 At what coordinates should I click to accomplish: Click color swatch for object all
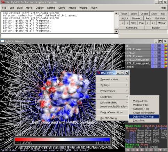[166, 46]
